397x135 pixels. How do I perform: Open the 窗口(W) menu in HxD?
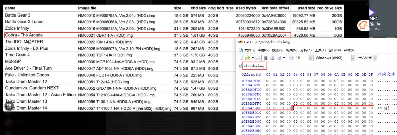(334, 50)
